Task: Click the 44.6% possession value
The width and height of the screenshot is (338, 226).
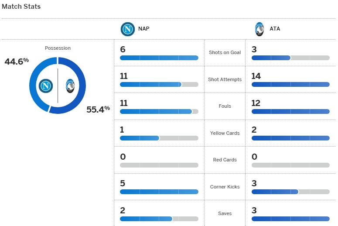Action: tap(17, 62)
